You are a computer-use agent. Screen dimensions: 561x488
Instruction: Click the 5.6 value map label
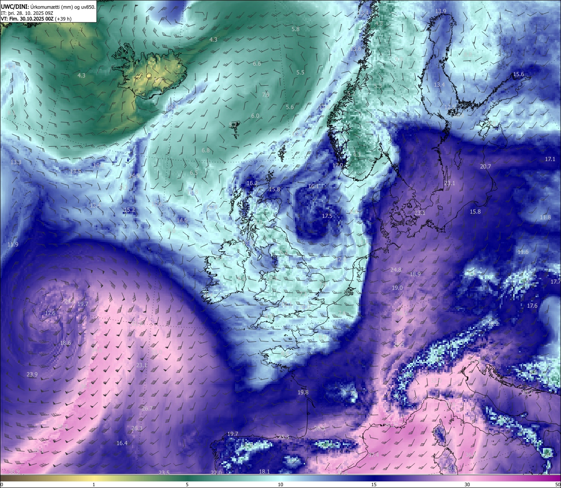click(290, 107)
